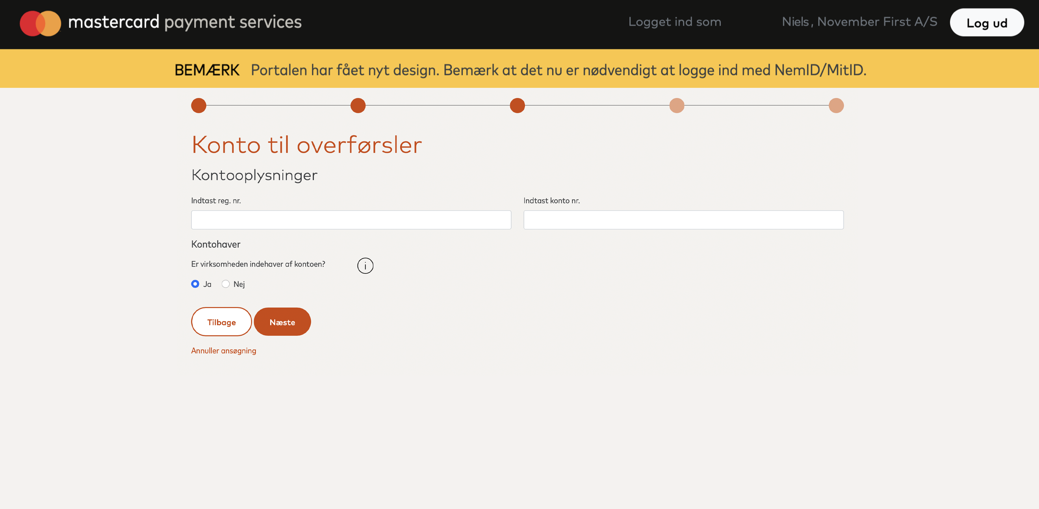Select the Nej radio button
1039x509 pixels.
(x=225, y=284)
